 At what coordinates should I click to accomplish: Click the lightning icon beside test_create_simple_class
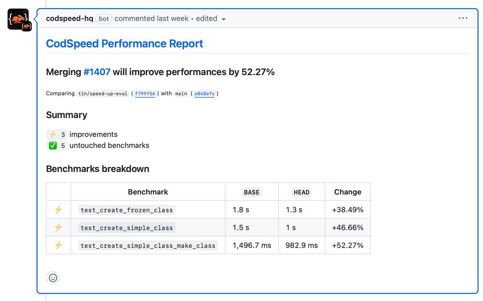coord(58,227)
